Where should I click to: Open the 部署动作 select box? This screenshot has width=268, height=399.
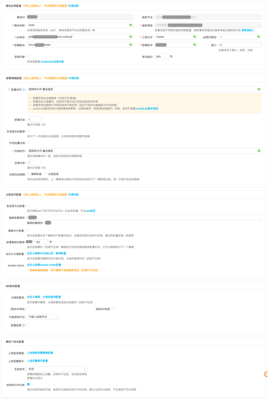[x=144, y=89]
